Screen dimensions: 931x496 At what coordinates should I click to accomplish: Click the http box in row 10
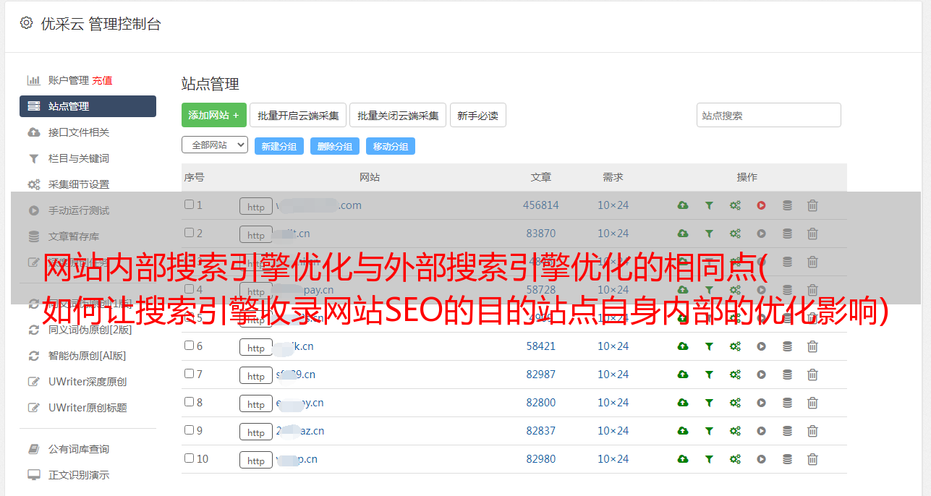pyautogui.click(x=256, y=461)
